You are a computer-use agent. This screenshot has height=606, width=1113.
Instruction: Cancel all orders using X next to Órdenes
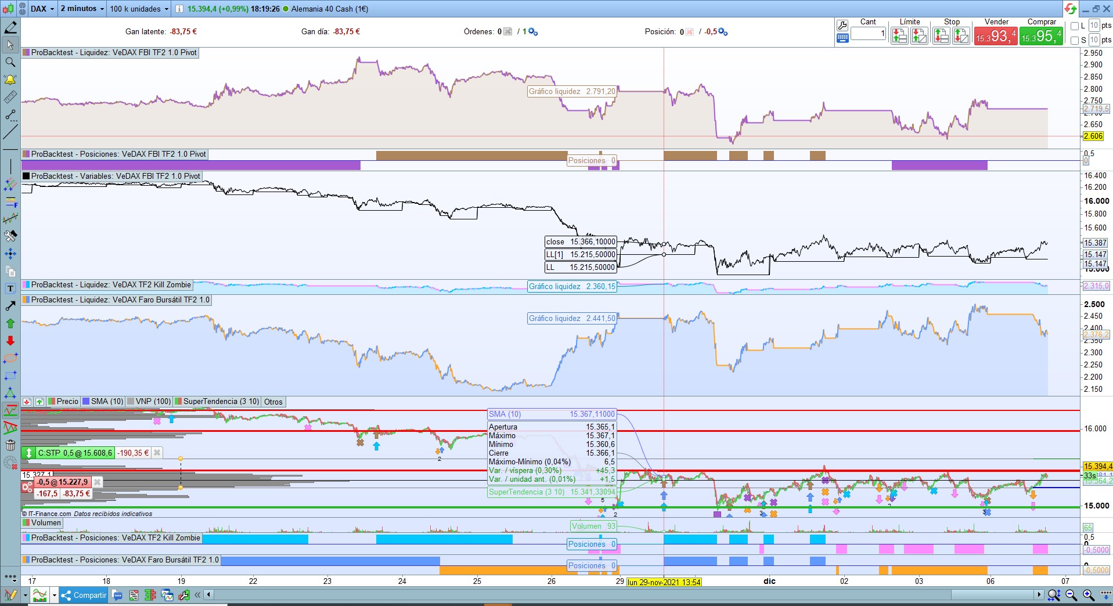click(508, 32)
